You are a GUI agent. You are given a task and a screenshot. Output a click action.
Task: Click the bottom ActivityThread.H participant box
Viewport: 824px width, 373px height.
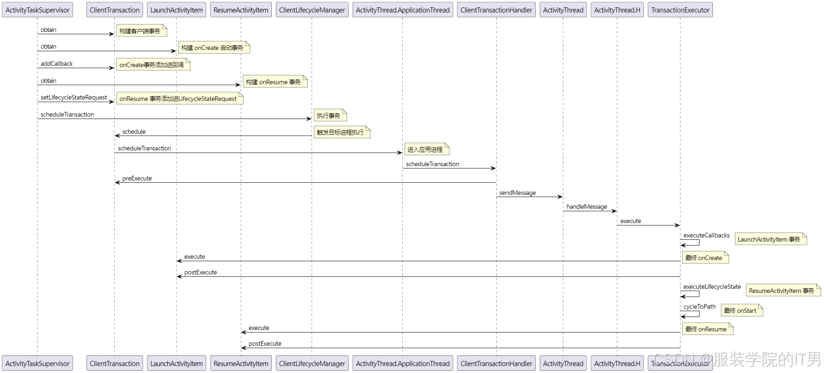click(x=617, y=363)
